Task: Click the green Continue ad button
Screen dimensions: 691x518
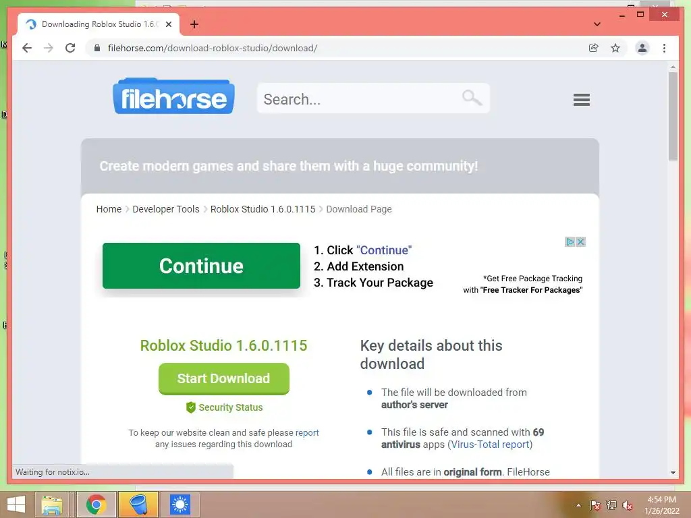Action: [201, 266]
